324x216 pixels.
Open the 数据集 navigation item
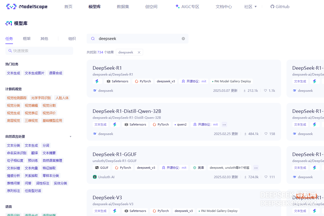coord(123,6)
